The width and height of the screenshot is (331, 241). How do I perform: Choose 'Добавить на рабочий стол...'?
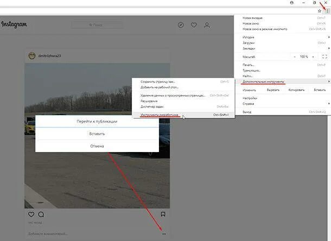point(183,87)
